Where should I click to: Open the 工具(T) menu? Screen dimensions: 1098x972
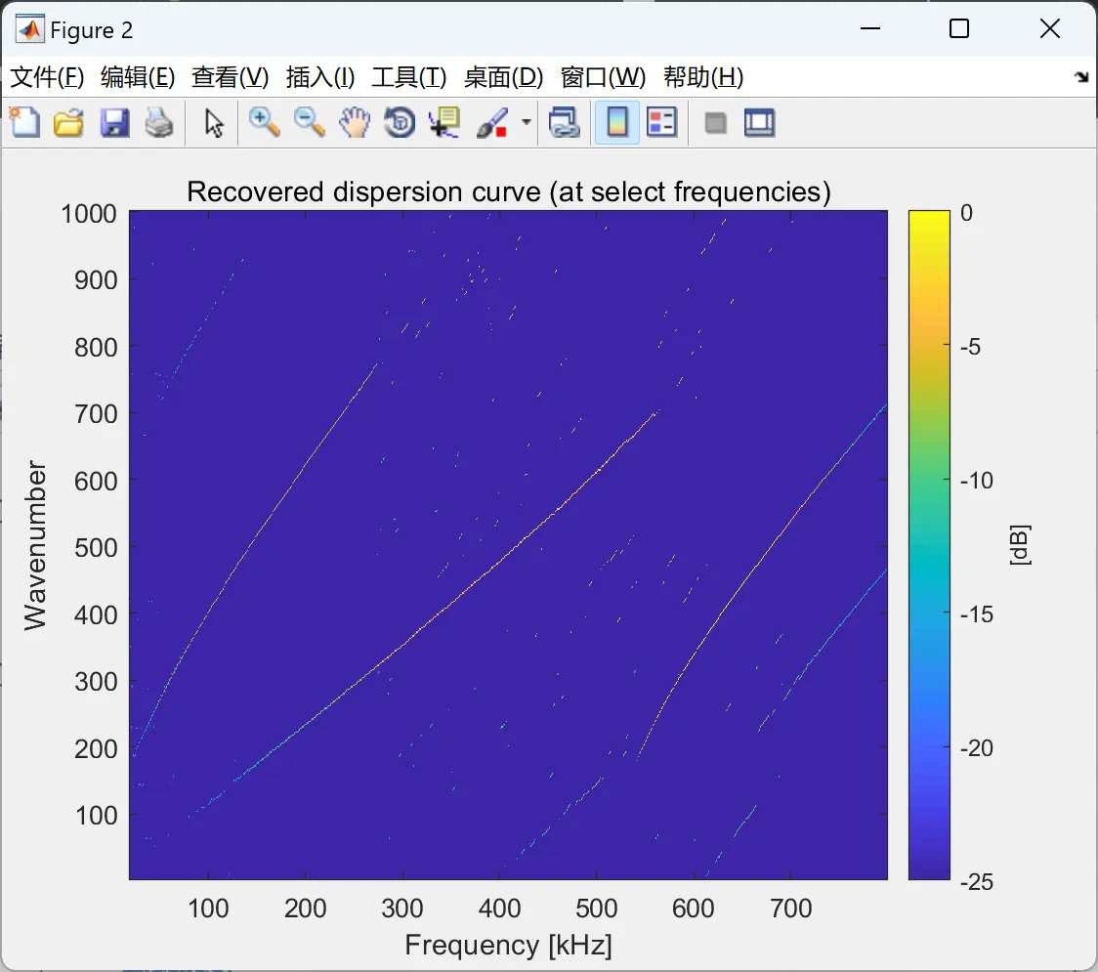[x=409, y=77]
